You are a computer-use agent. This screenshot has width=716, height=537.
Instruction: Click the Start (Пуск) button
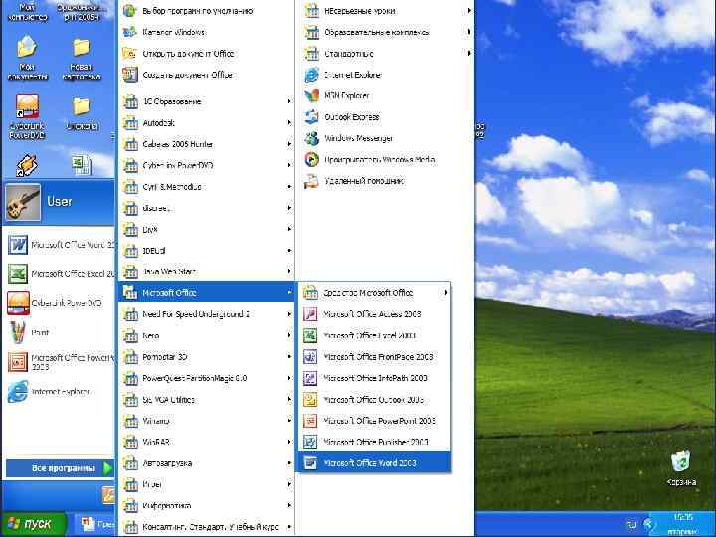point(34,524)
